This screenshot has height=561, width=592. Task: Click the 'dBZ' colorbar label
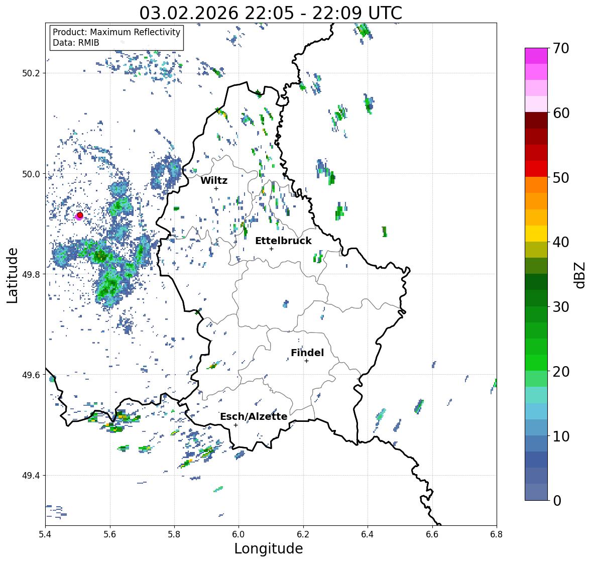[x=580, y=275]
